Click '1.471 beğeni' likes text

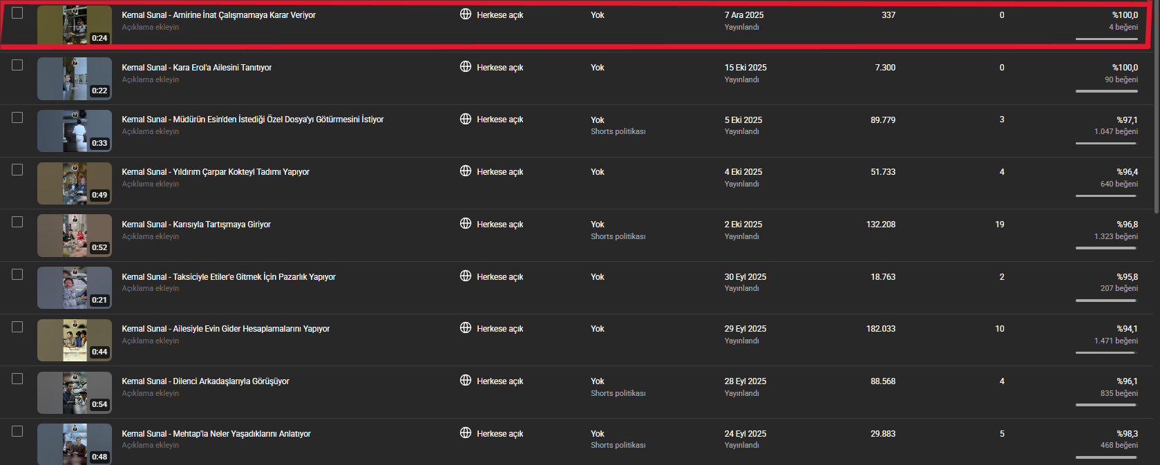1116,341
